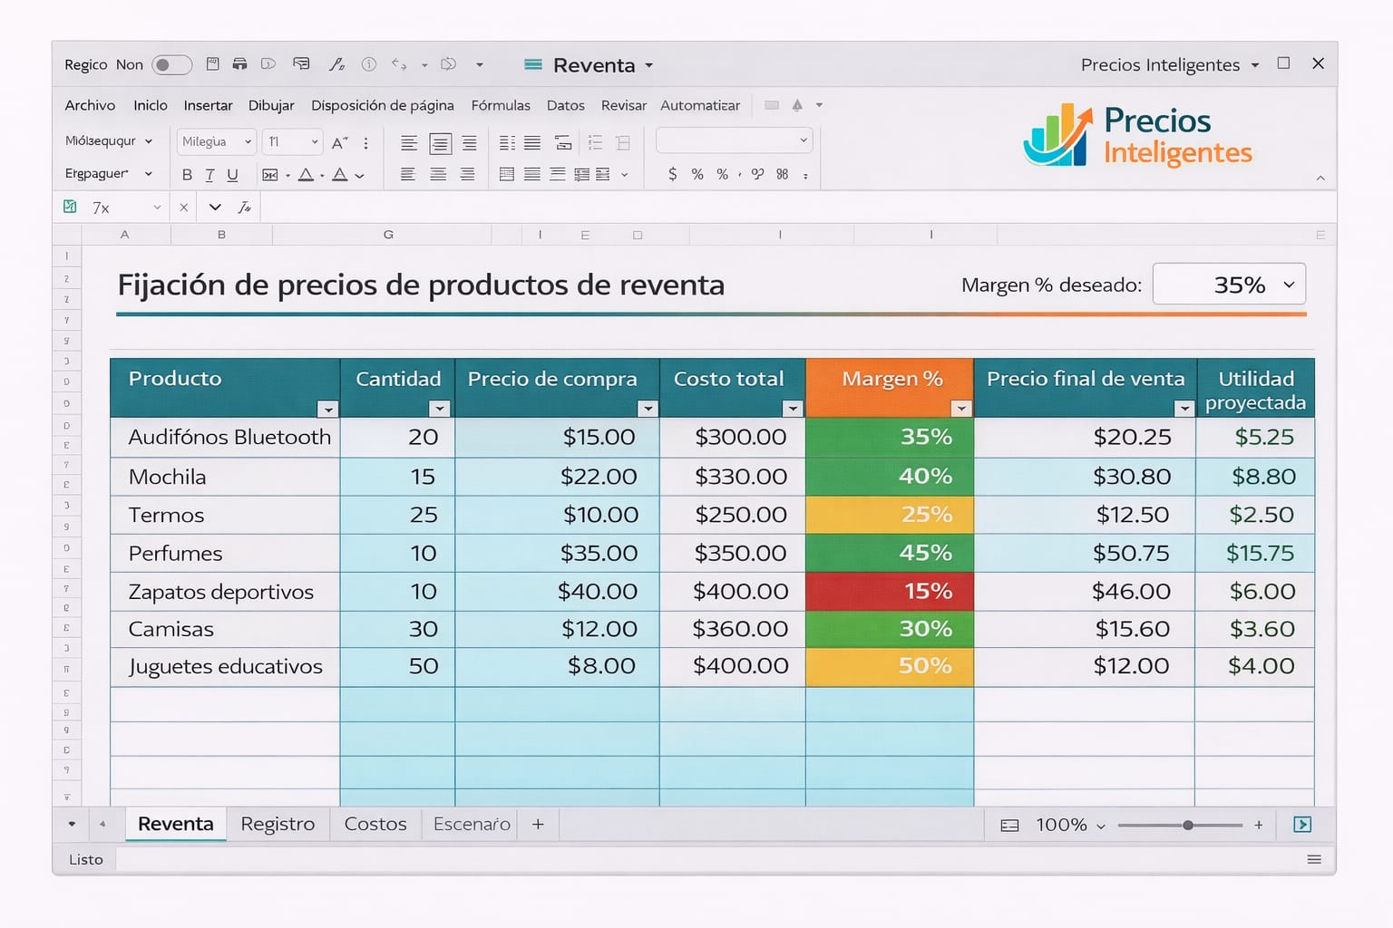The width and height of the screenshot is (1393, 928).
Task: Open the Precio final de venta filter arrow
Action: [1184, 409]
